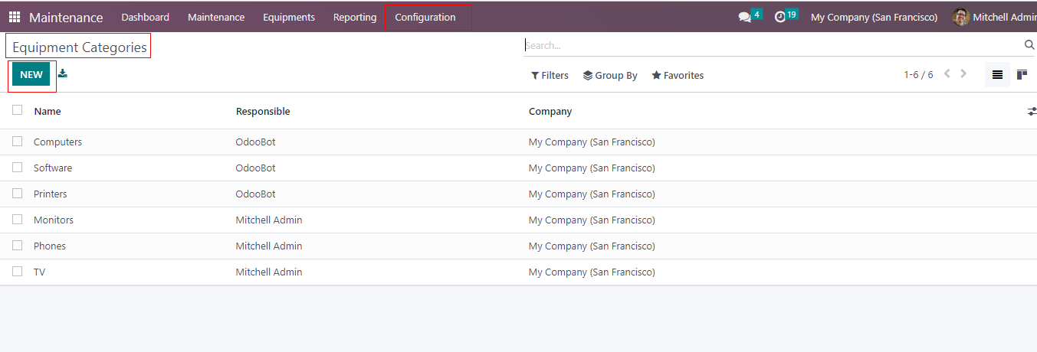Tick the Computers row checkbox

18,142
